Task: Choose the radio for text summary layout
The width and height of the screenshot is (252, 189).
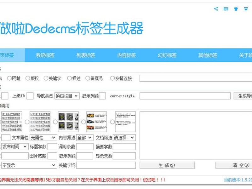Action: click(112, 122)
